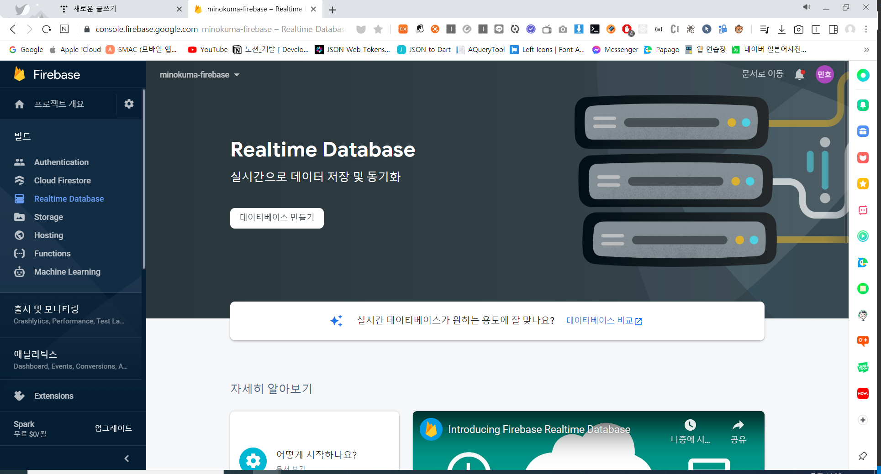
Task: Open Extensions in the sidebar
Action: pos(53,396)
